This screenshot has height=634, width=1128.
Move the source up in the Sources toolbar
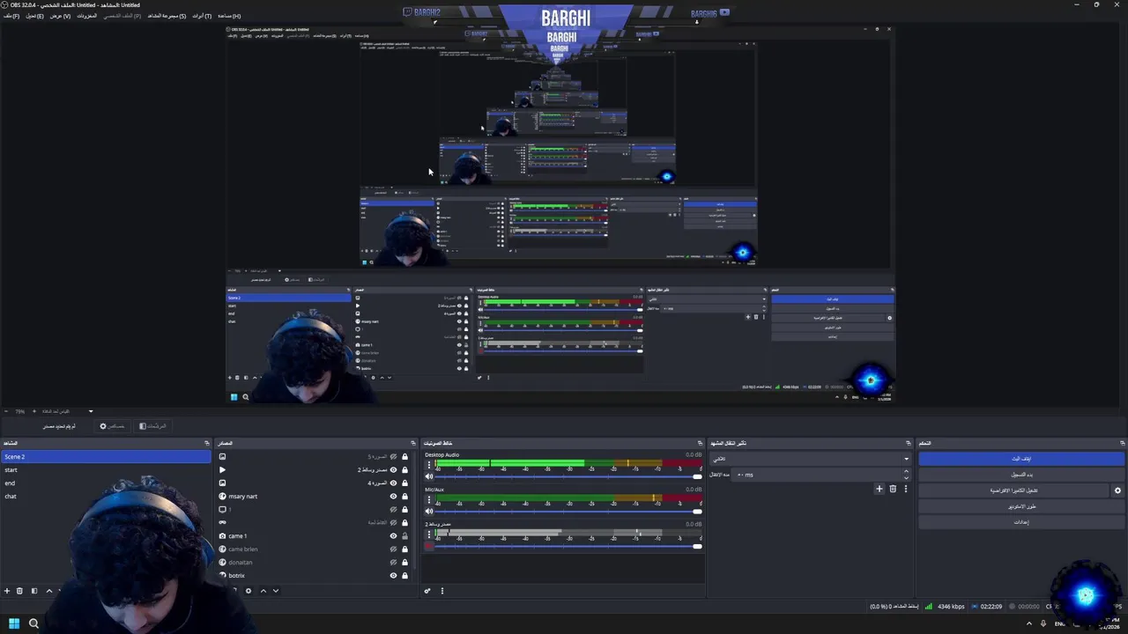(x=263, y=591)
